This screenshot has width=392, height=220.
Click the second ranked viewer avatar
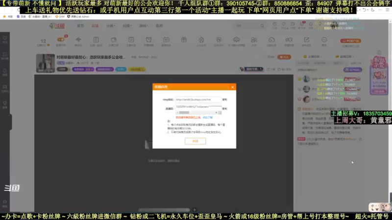click(x=306, y=89)
